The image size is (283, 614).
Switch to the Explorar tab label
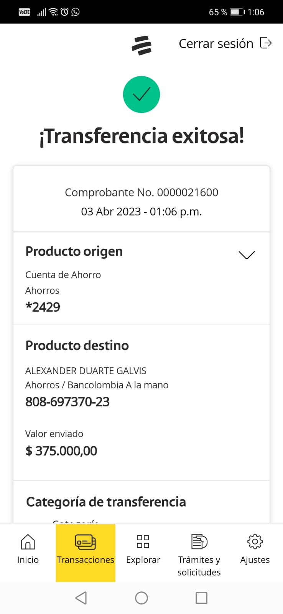143,560
